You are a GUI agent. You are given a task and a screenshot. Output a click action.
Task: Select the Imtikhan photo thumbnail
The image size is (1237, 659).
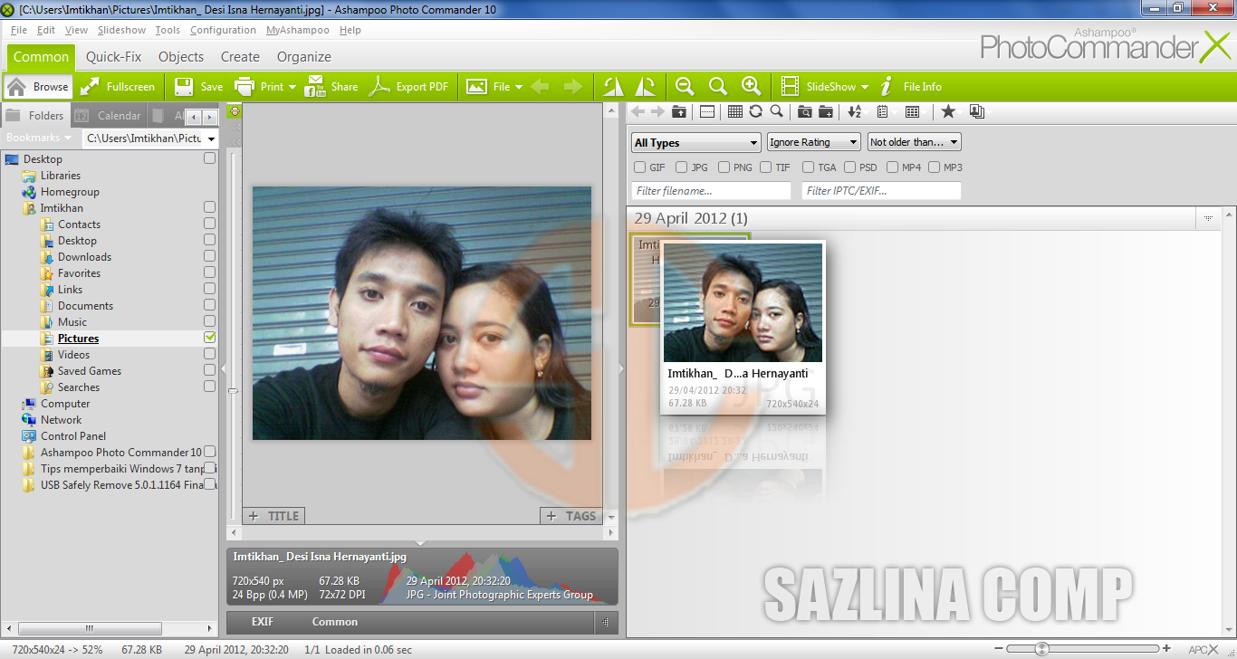click(743, 328)
